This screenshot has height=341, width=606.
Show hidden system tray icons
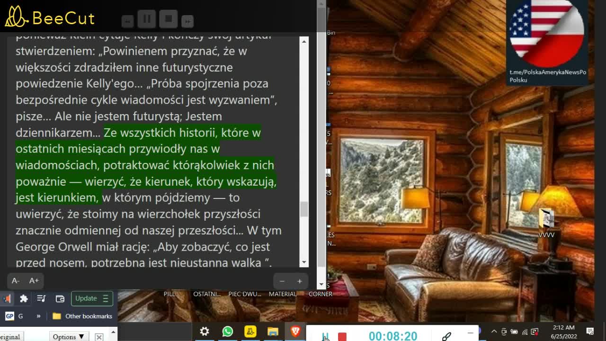(494, 332)
